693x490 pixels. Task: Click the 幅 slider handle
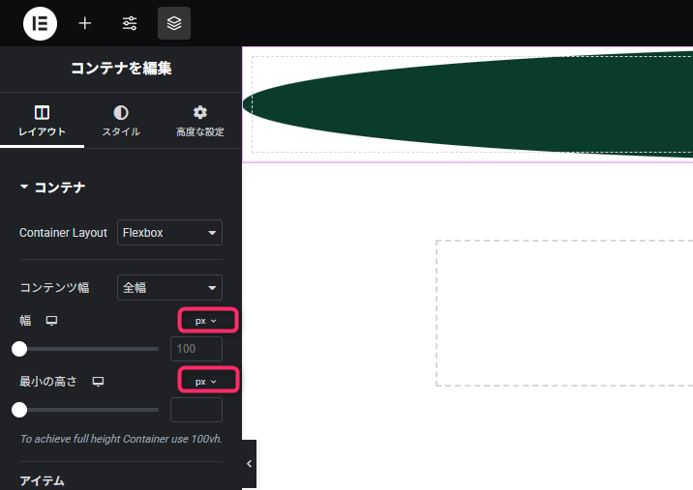coord(19,349)
